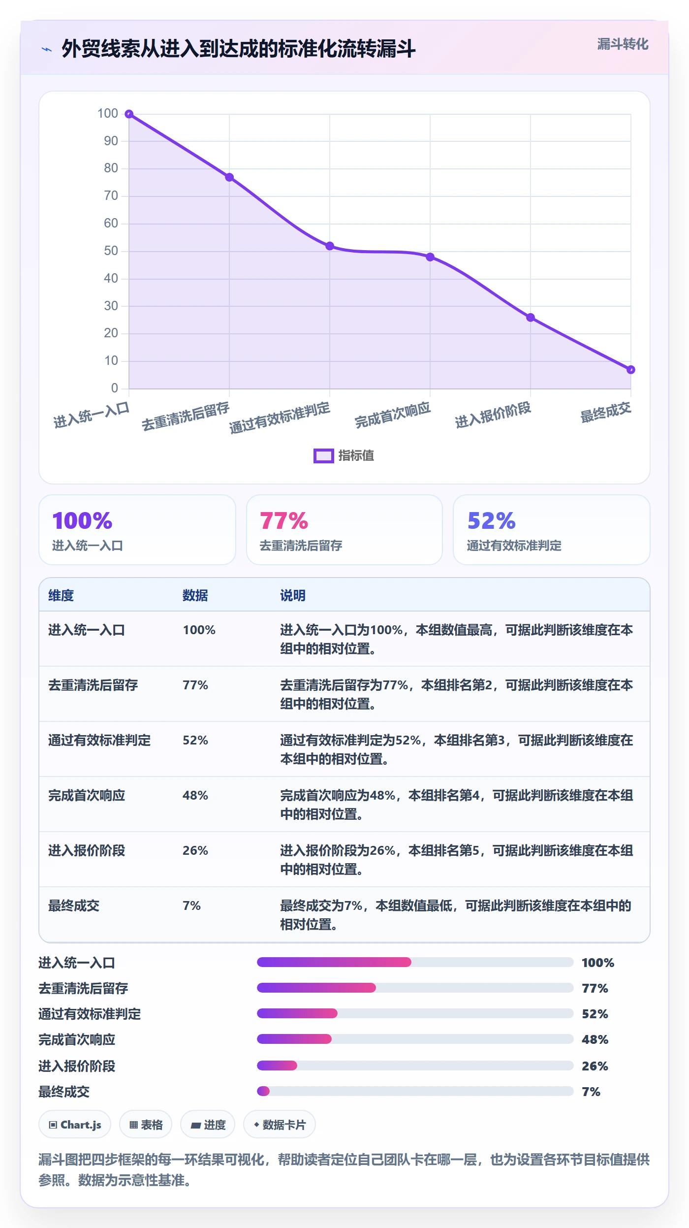
Task: Click the chart point for 最终成交
Action: pyautogui.click(x=631, y=370)
